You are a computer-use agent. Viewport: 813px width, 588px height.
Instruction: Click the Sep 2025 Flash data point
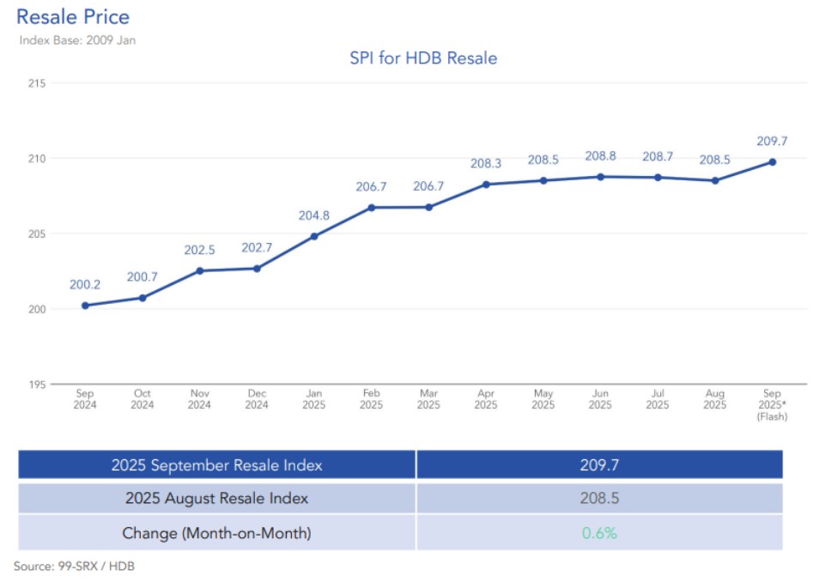click(772, 161)
